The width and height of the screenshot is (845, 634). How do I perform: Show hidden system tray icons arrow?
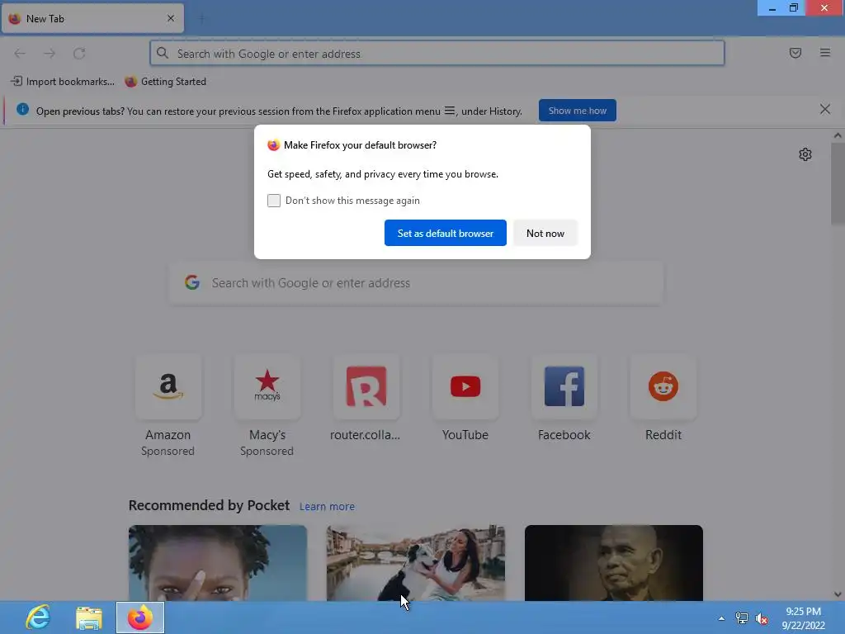click(721, 618)
